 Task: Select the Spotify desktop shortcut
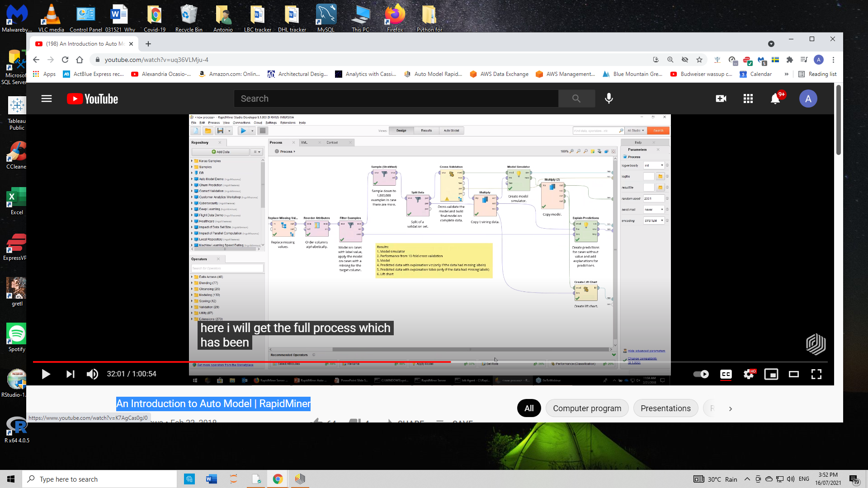pyautogui.click(x=17, y=338)
